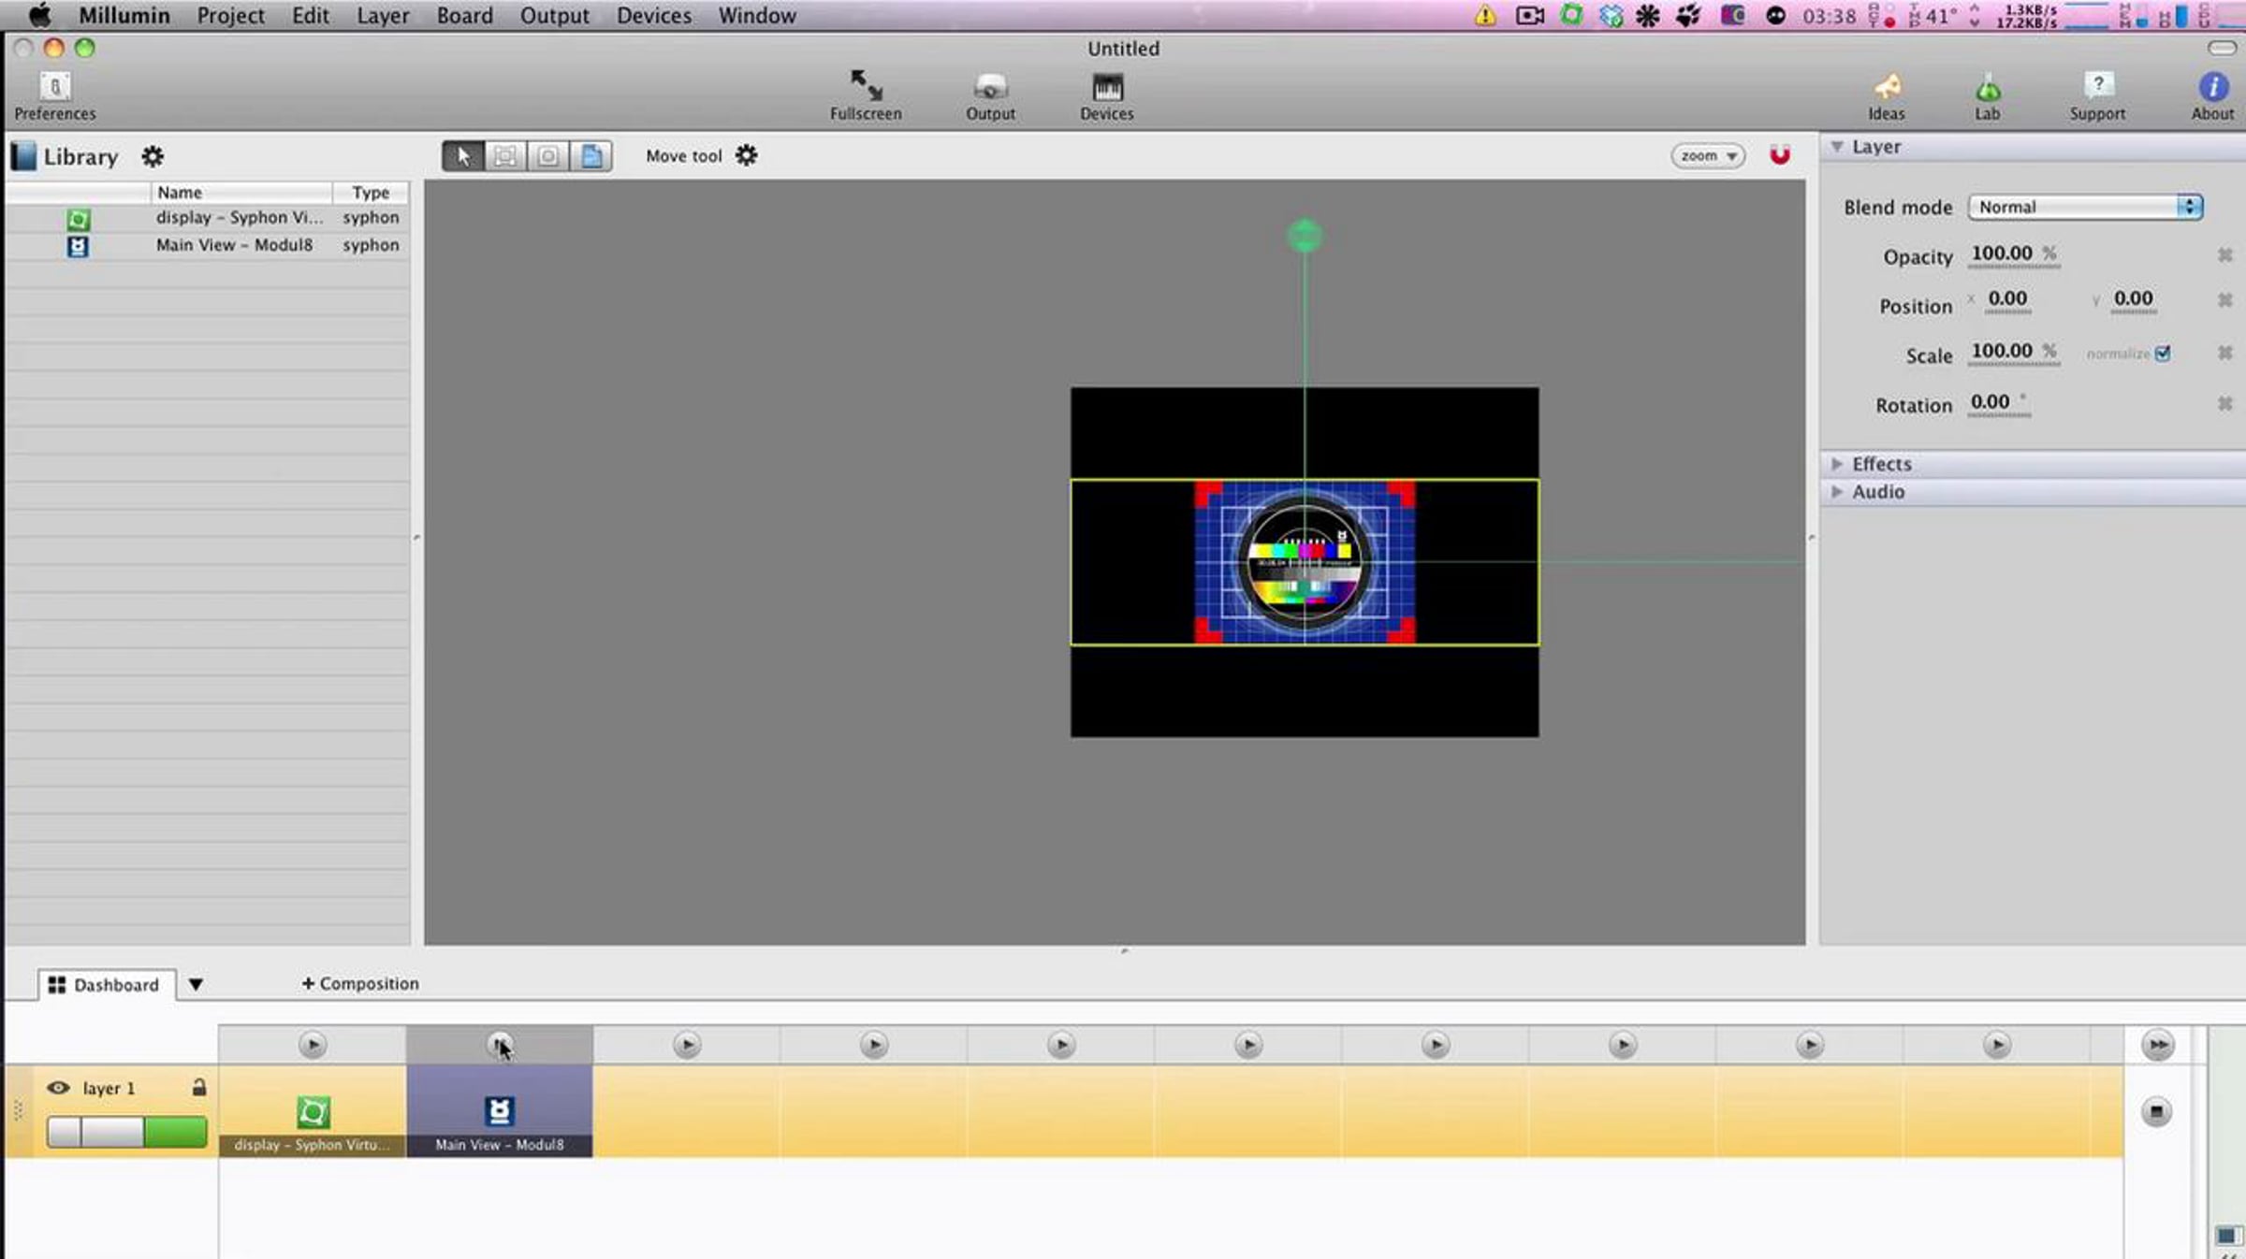Reset the Position value
2246x1259 pixels.
(2225, 299)
